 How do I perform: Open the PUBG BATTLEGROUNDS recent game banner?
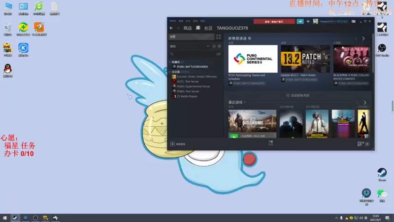252,121
